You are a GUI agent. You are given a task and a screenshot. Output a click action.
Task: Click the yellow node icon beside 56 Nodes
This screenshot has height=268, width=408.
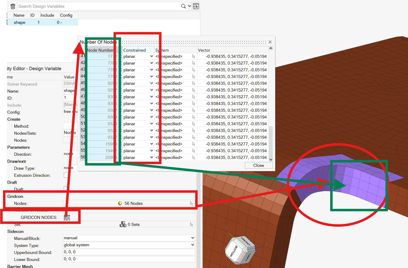tap(120, 203)
